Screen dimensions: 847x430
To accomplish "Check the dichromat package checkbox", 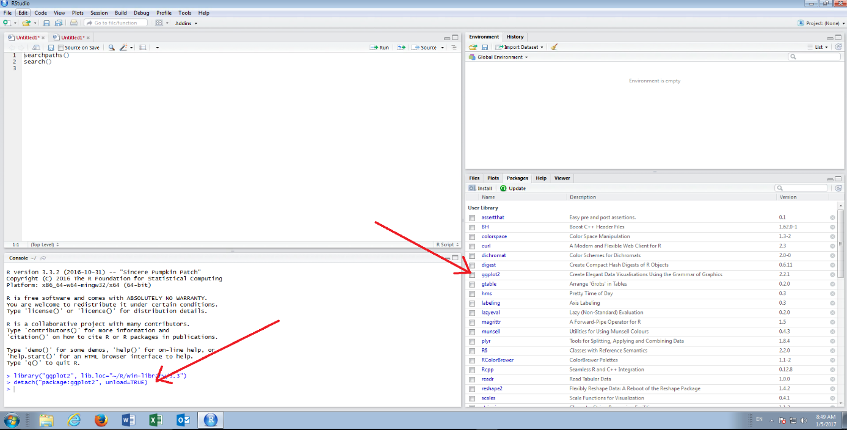I will [x=472, y=255].
